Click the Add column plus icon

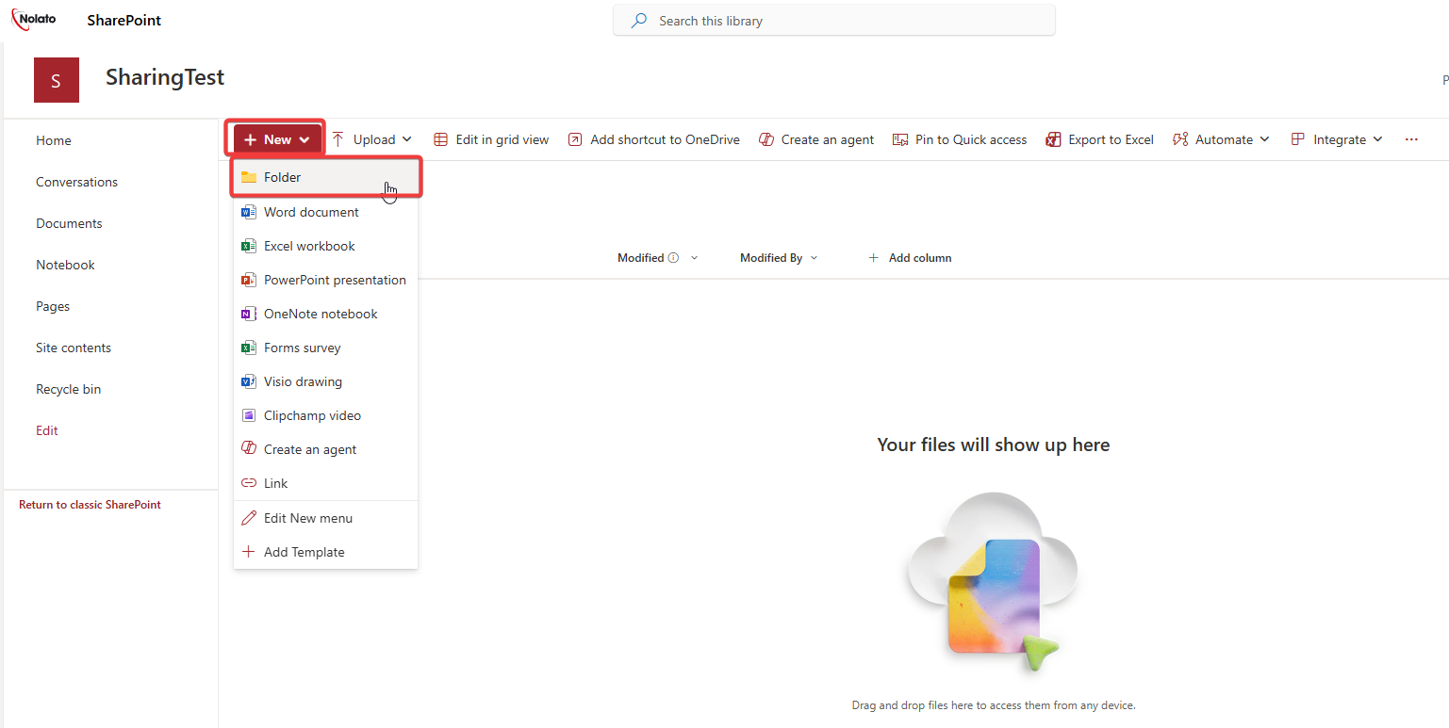pyautogui.click(x=873, y=258)
